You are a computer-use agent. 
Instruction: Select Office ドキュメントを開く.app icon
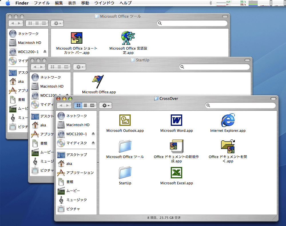(x=228, y=146)
